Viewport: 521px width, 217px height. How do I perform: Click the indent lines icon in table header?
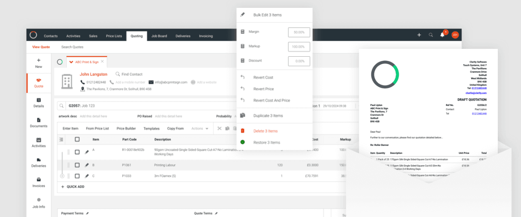62,139
